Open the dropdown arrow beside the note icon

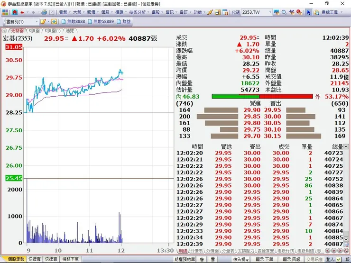(48, 21)
